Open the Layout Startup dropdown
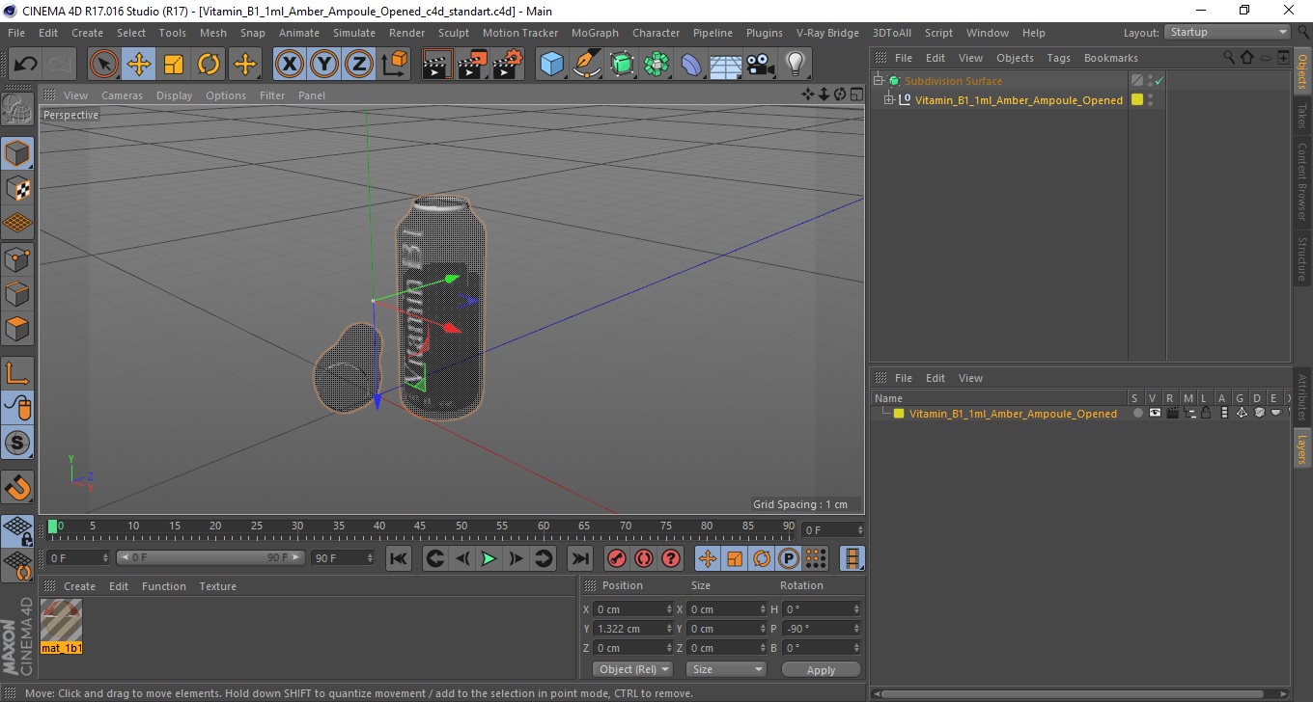1313x702 pixels. (x=1228, y=32)
